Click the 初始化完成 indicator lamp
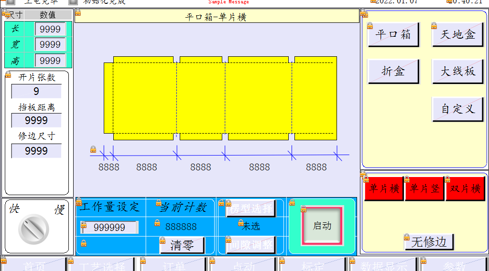Image resolution: width=489 pixels, height=271 pixels. [x=73, y=2]
